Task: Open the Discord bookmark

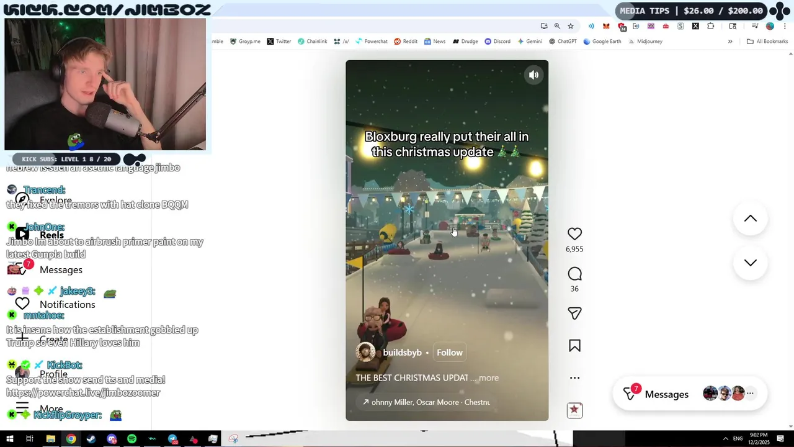Action: [497, 42]
